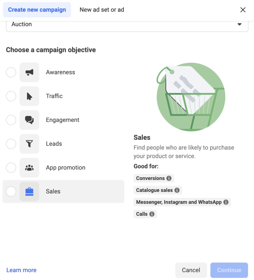Click the Cancel button

(x=191, y=270)
